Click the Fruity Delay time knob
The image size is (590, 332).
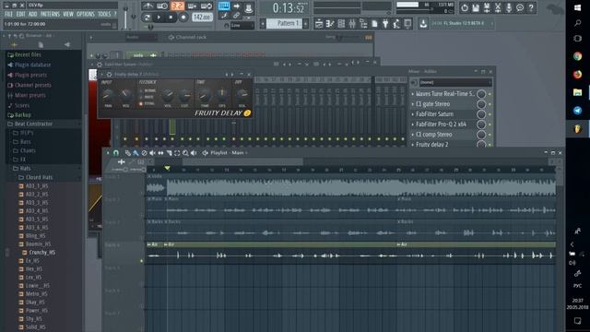(x=205, y=95)
